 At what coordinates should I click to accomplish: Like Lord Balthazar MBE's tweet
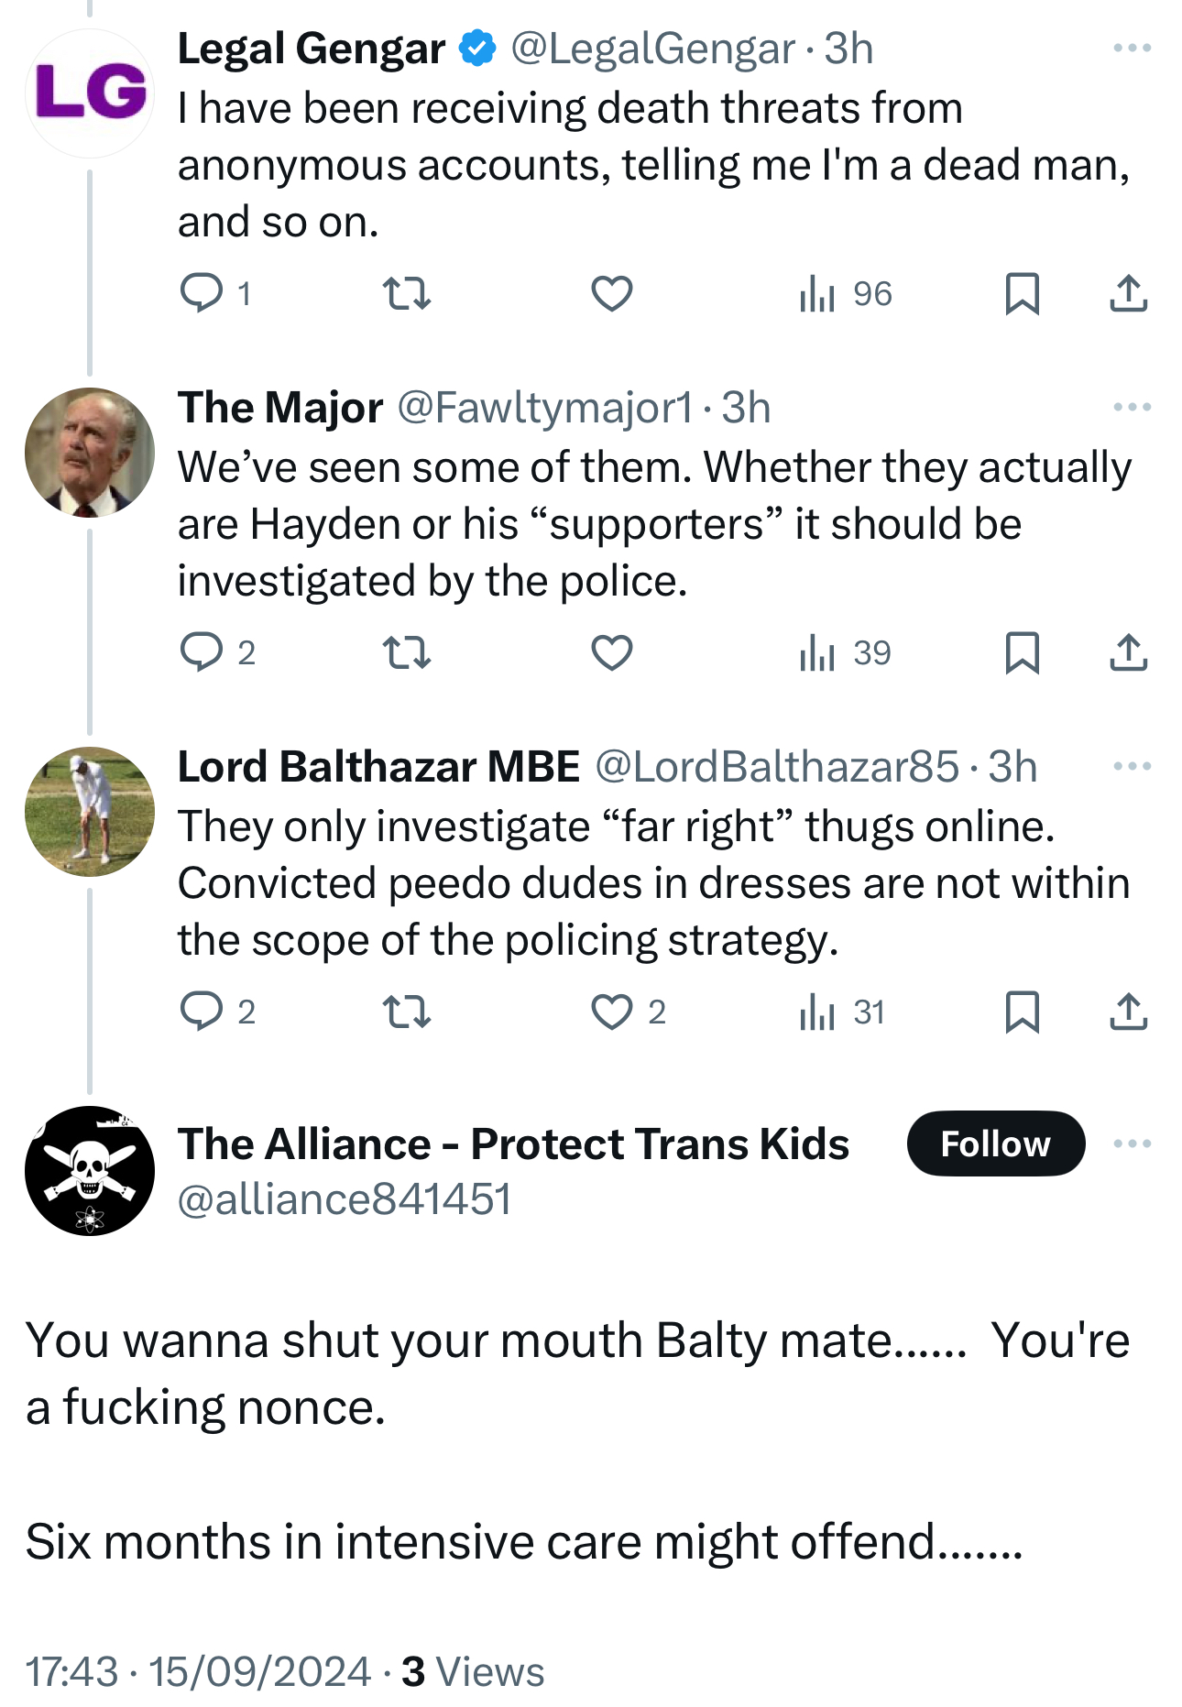pyautogui.click(x=611, y=1012)
